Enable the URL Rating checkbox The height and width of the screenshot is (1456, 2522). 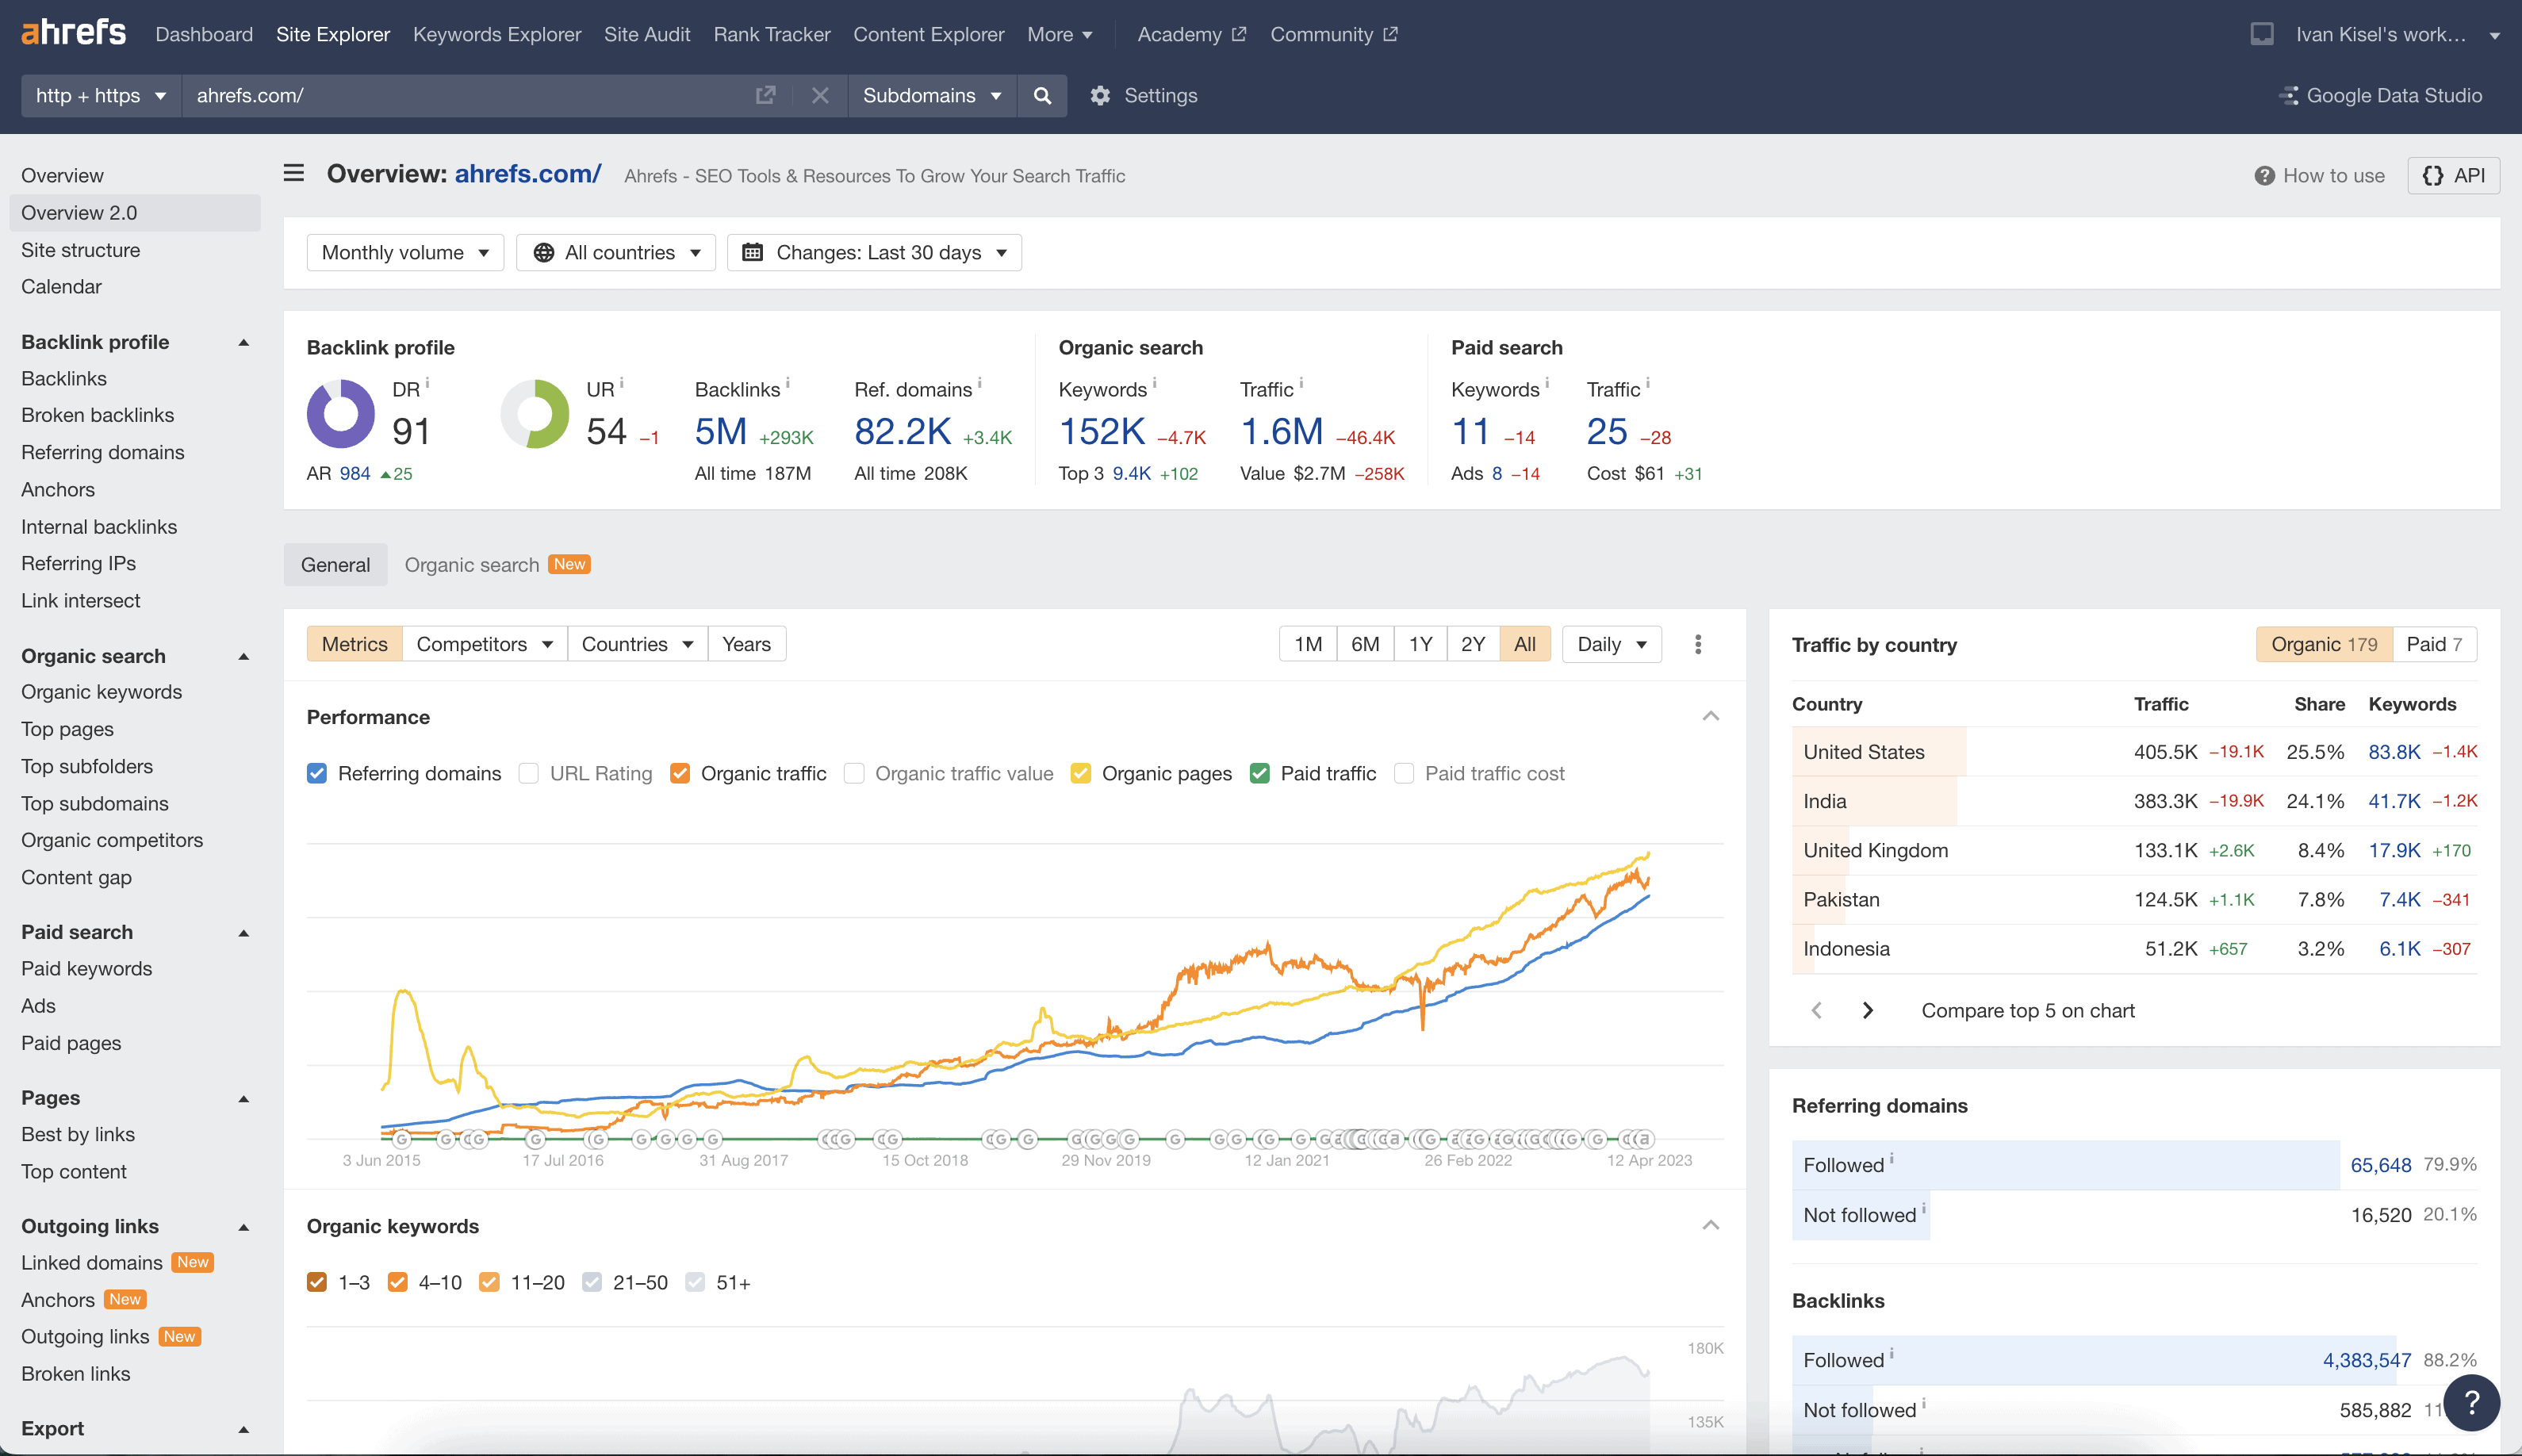(529, 774)
